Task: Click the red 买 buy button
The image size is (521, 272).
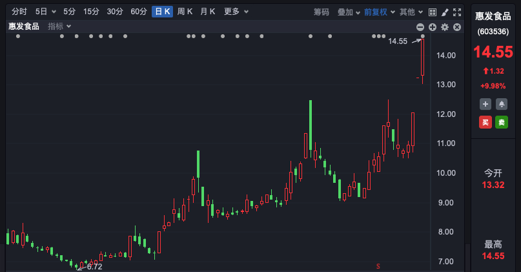Action: pyautogui.click(x=485, y=122)
